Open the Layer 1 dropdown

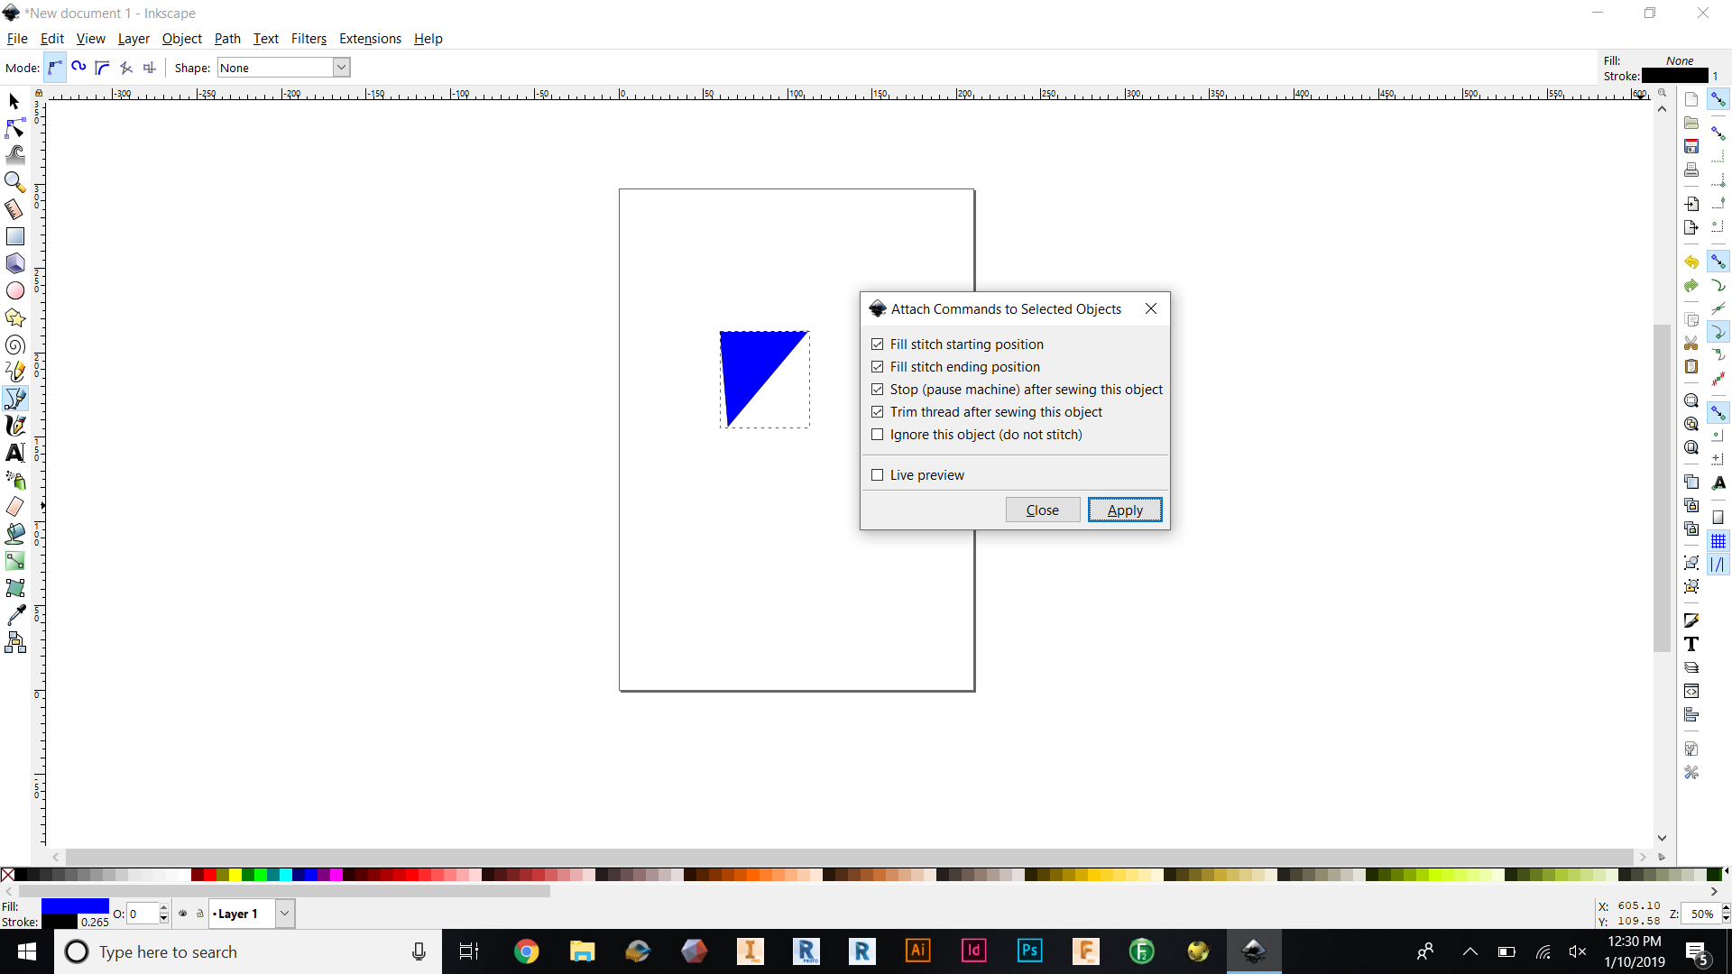[x=284, y=914]
